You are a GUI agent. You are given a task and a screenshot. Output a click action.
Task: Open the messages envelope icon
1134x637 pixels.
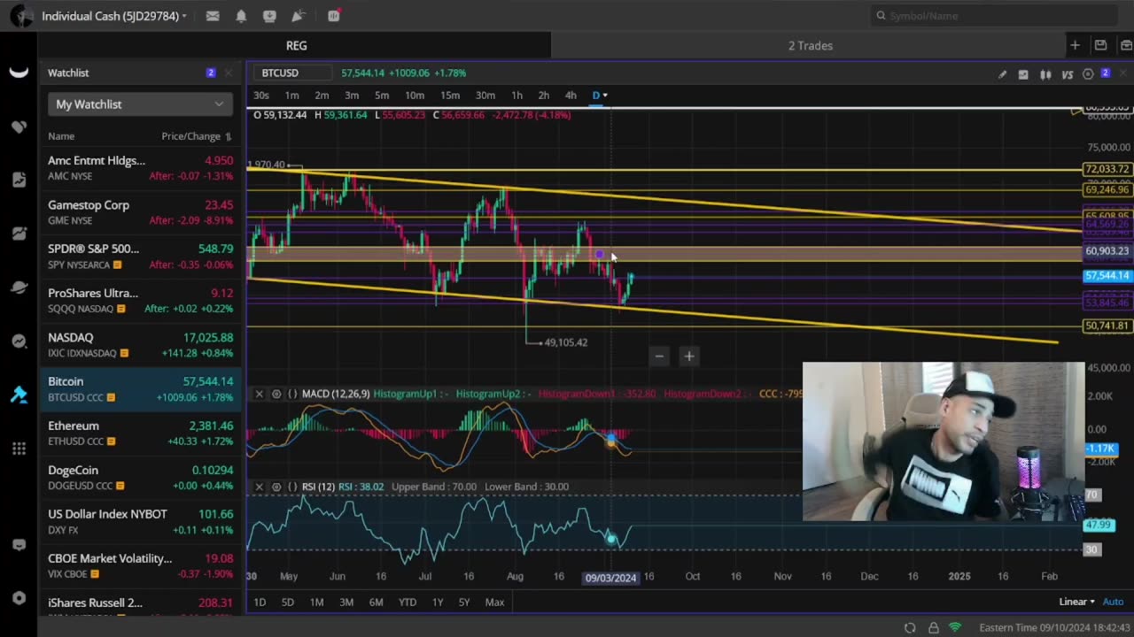[x=213, y=16]
